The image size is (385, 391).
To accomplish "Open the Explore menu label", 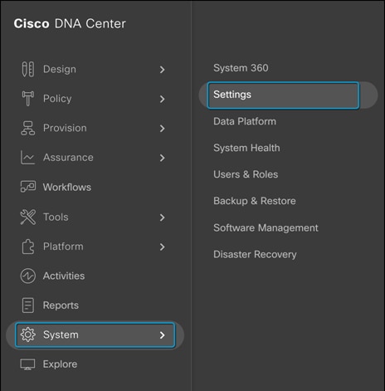I will [x=60, y=364].
